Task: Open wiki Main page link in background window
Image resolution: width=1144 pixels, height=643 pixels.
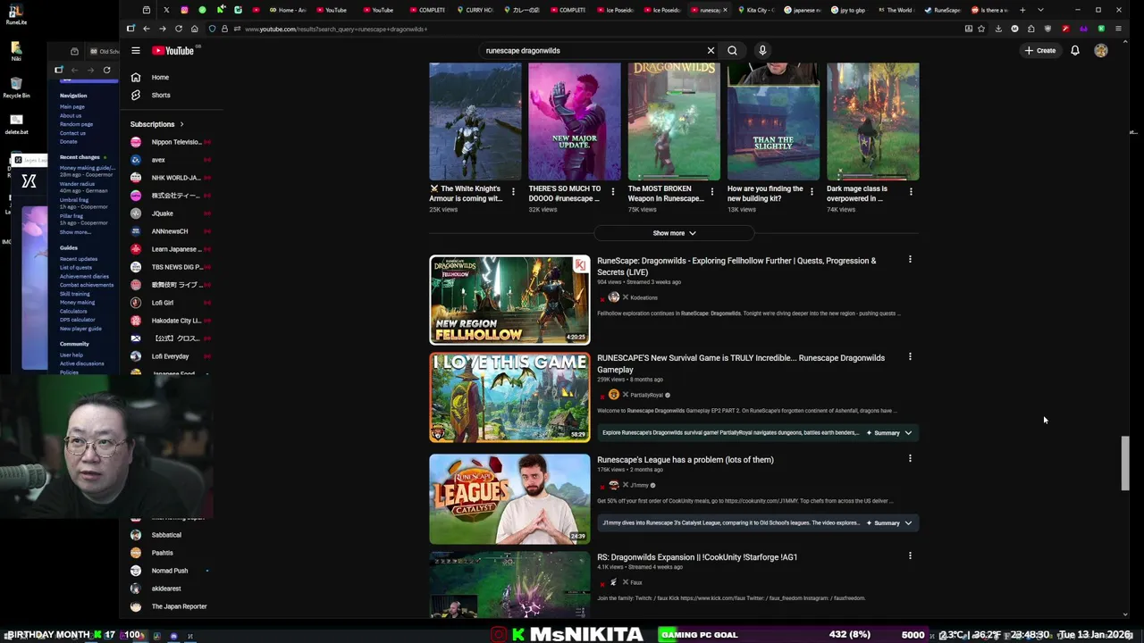Action: coord(72,107)
